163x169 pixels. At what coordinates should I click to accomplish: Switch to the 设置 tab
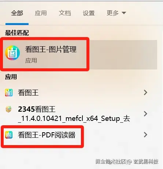[89, 13]
